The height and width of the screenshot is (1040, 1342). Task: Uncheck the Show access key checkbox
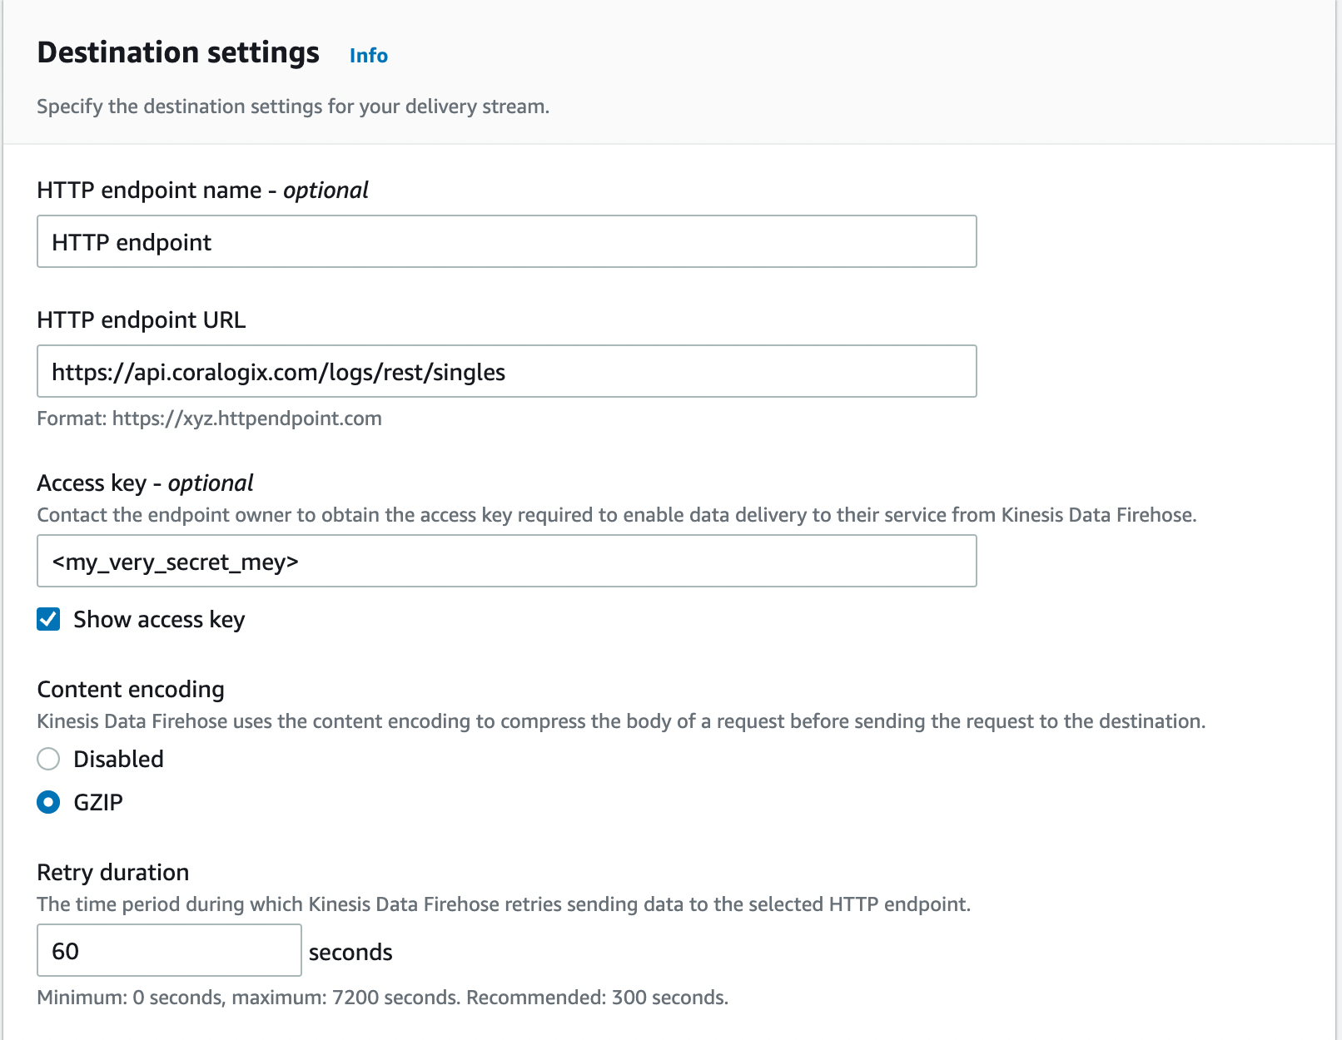coord(48,620)
